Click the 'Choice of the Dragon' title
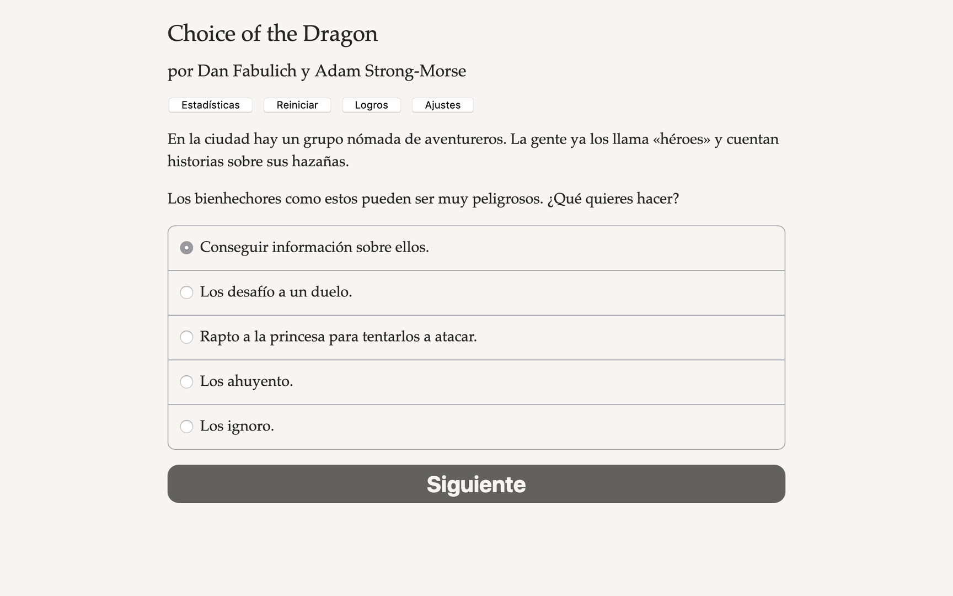The height and width of the screenshot is (596, 953). coord(272,34)
